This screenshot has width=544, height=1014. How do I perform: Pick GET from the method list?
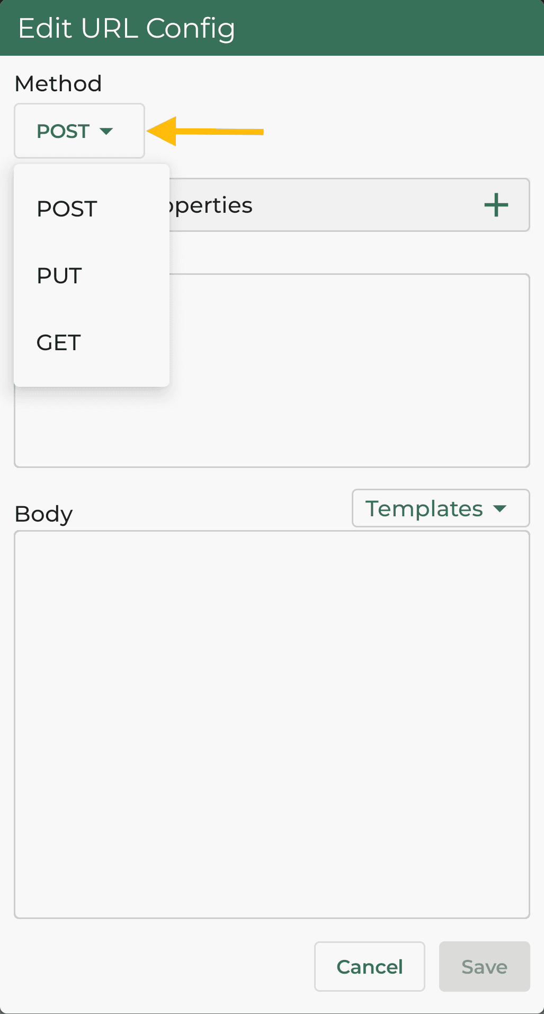[x=59, y=343]
